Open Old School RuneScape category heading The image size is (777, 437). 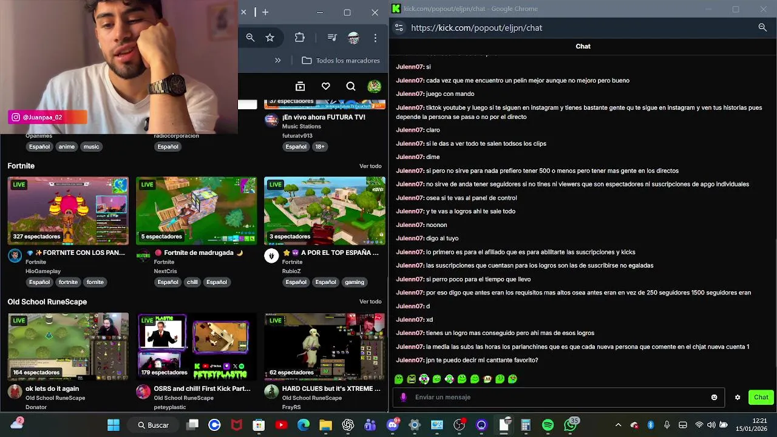[x=47, y=302]
